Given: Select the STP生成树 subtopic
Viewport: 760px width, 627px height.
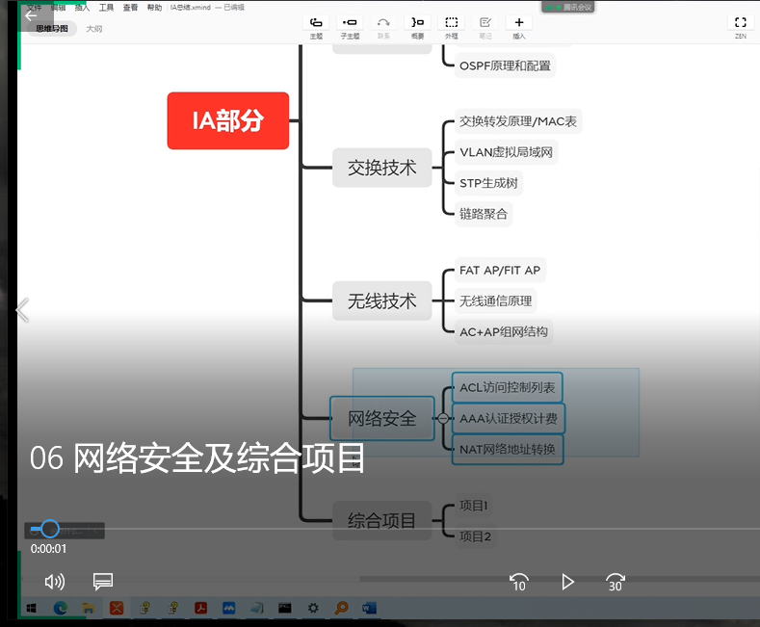Looking at the screenshot, I should tap(488, 183).
